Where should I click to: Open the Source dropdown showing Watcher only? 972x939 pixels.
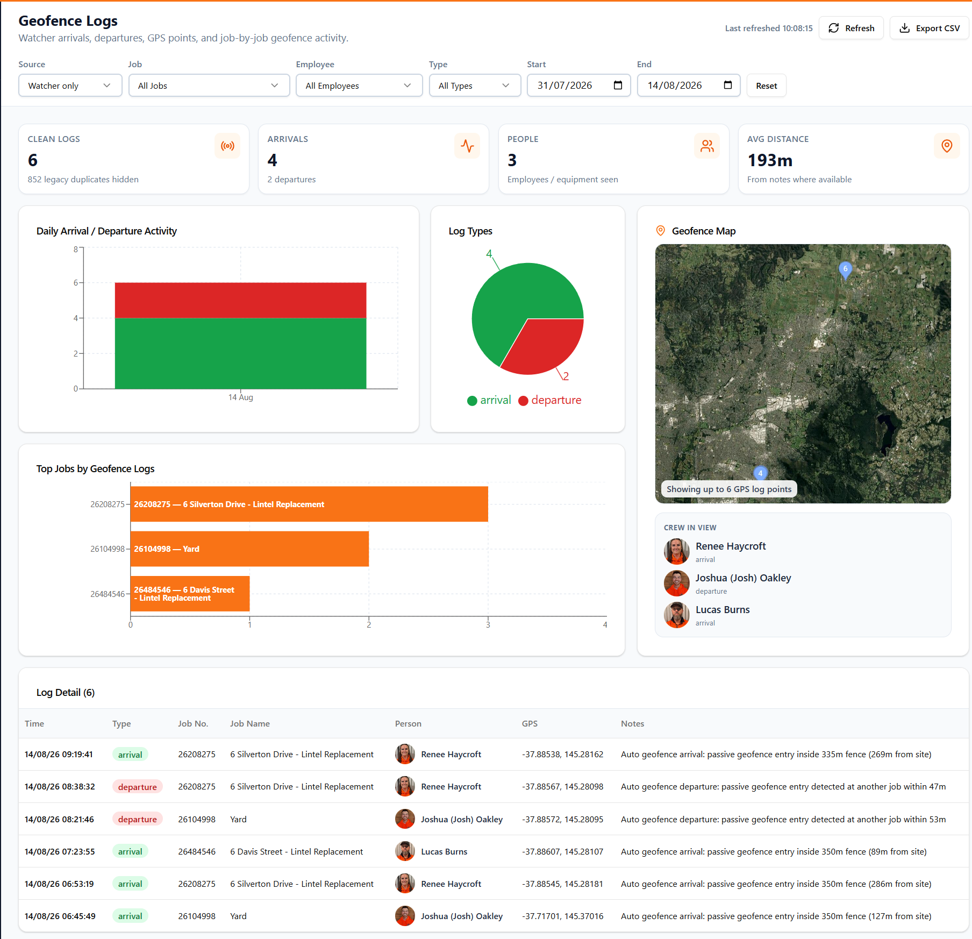[x=70, y=86]
